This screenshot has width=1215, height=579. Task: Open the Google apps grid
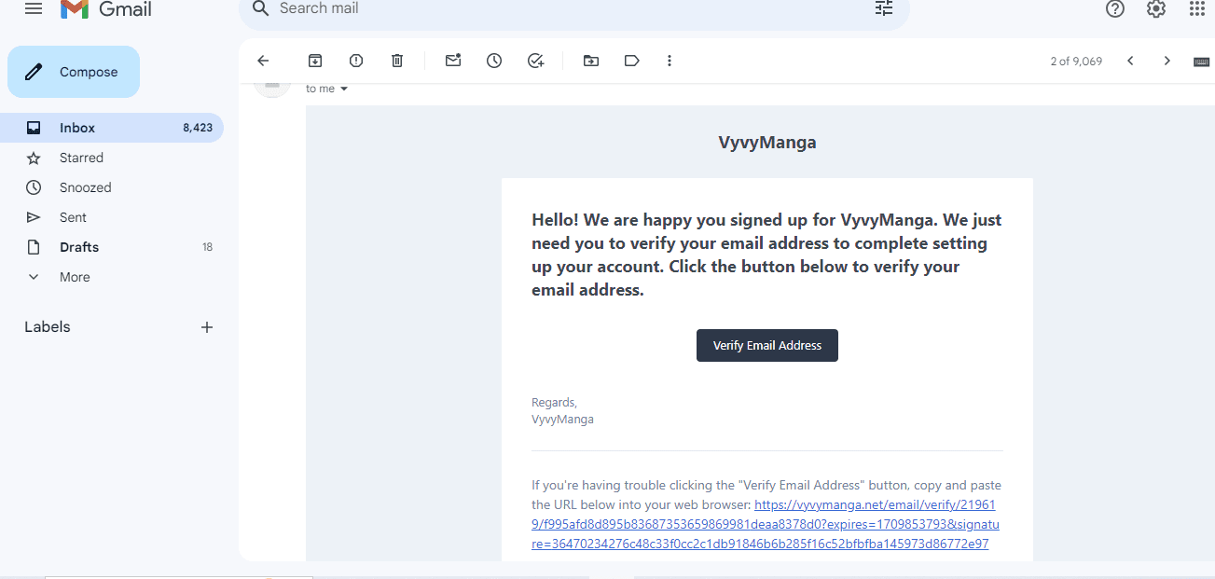coord(1197,8)
